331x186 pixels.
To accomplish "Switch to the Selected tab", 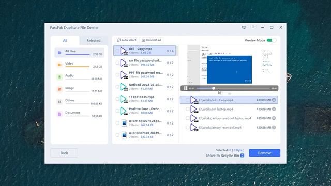I will coord(94,41).
